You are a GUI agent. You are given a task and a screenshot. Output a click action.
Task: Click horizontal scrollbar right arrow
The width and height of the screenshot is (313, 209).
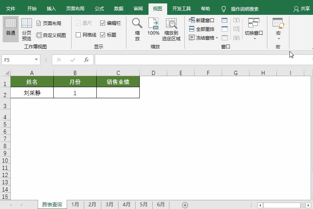pyautogui.click(x=308, y=205)
